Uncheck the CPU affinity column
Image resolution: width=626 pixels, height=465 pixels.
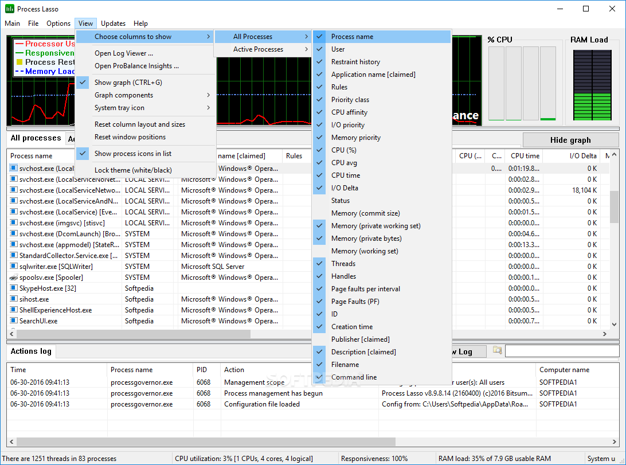point(382,112)
